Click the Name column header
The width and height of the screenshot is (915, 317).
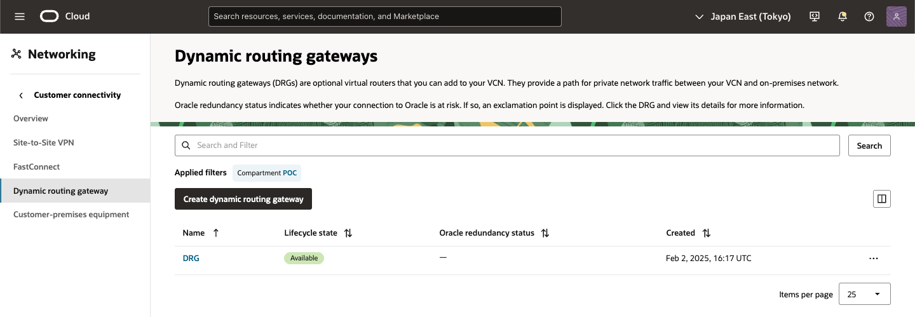pos(194,233)
